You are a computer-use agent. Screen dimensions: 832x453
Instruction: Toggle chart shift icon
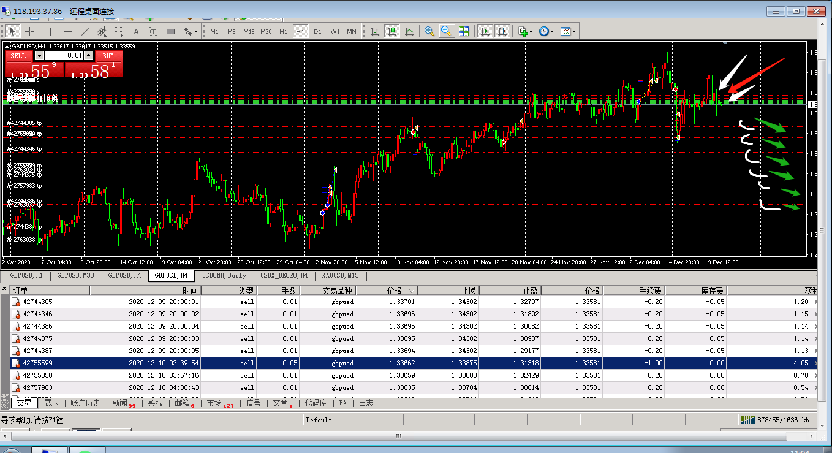(x=502, y=31)
